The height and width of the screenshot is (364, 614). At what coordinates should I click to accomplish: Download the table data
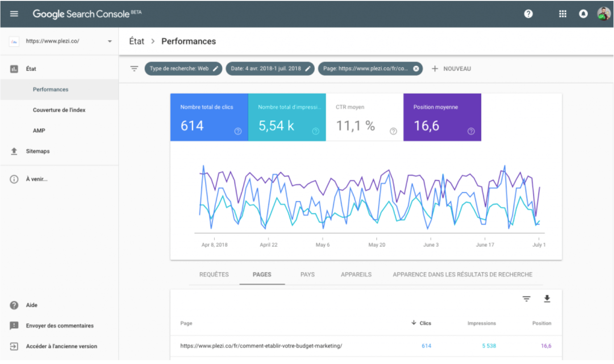(x=547, y=299)
